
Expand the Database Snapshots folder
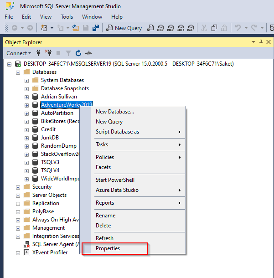click(x=26, y=89)
